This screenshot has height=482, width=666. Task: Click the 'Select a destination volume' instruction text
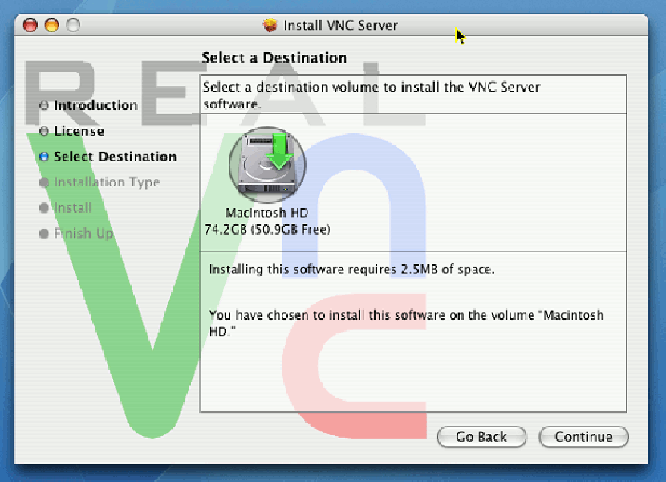coord(372,96)
